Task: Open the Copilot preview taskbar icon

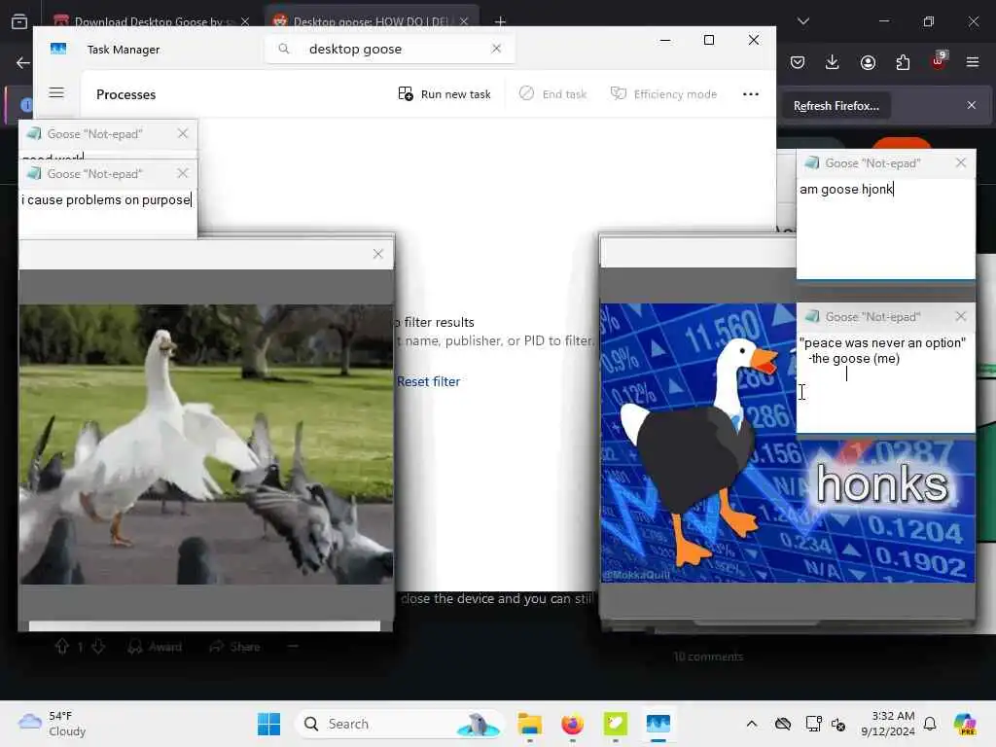Action: coord(965,724)
